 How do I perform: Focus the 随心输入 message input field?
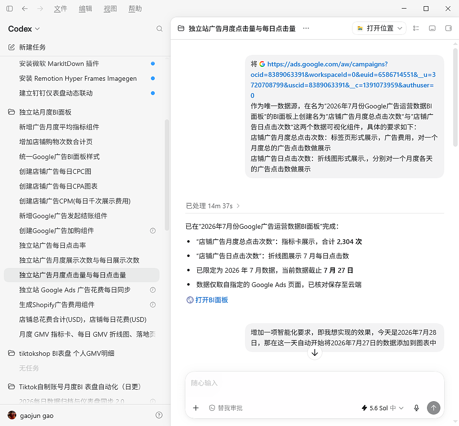[315, 383]
